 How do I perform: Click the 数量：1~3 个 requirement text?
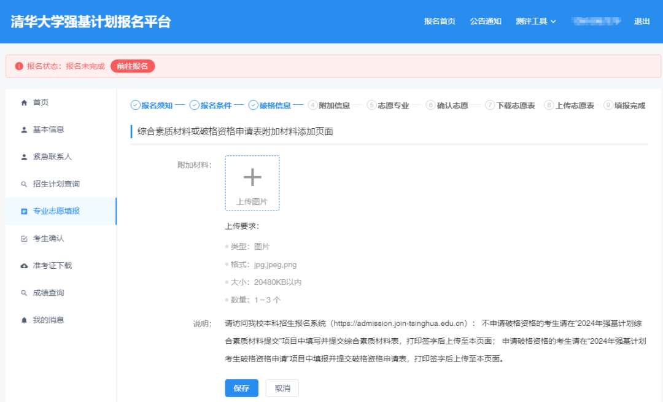(255, 300)
